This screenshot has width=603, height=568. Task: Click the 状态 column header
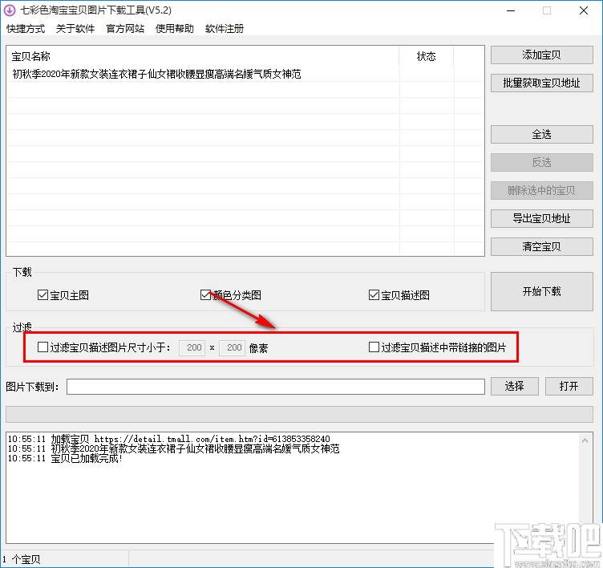(427, 57)
